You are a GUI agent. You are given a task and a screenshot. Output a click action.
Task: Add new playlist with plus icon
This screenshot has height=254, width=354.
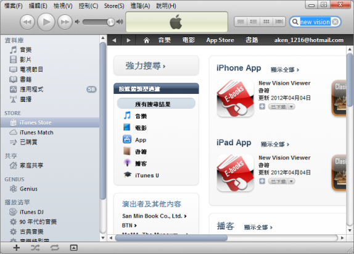[x=16, y=248]
